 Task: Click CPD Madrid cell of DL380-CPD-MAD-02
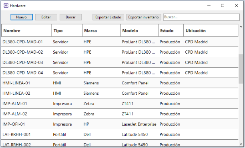[196, 52]
